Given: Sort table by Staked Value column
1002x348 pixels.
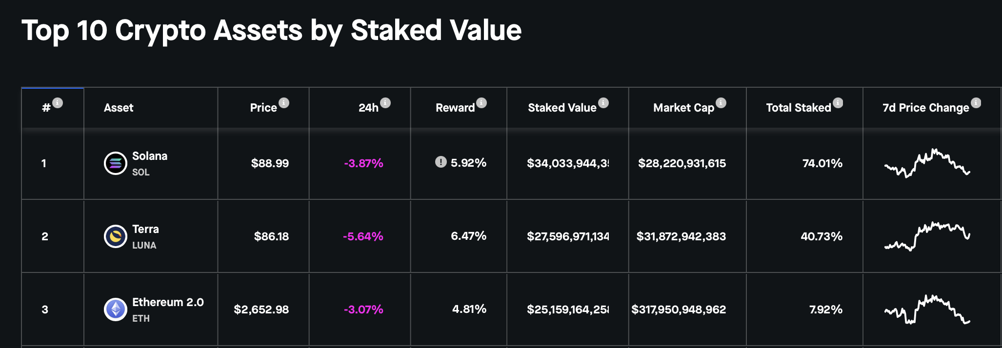Looking at the screenshot, I should [x=562, y=108].
